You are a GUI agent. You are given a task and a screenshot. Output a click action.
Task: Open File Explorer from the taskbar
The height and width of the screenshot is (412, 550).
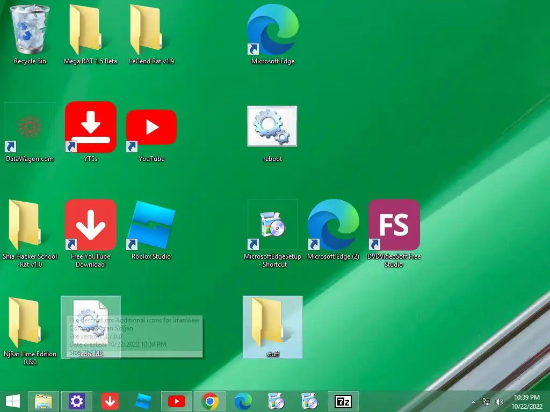pyautogui.click(x=43, y=401)
